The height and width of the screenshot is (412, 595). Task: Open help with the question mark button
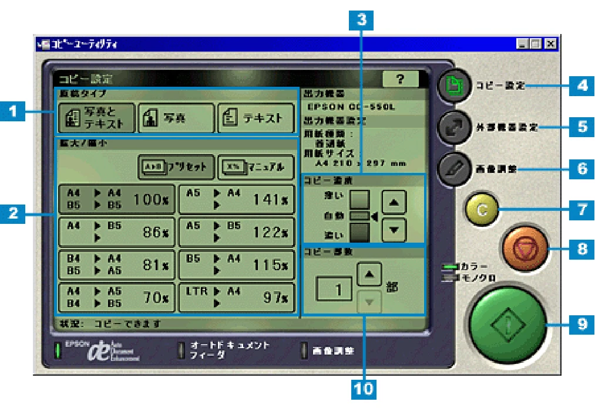click(401, 79)
